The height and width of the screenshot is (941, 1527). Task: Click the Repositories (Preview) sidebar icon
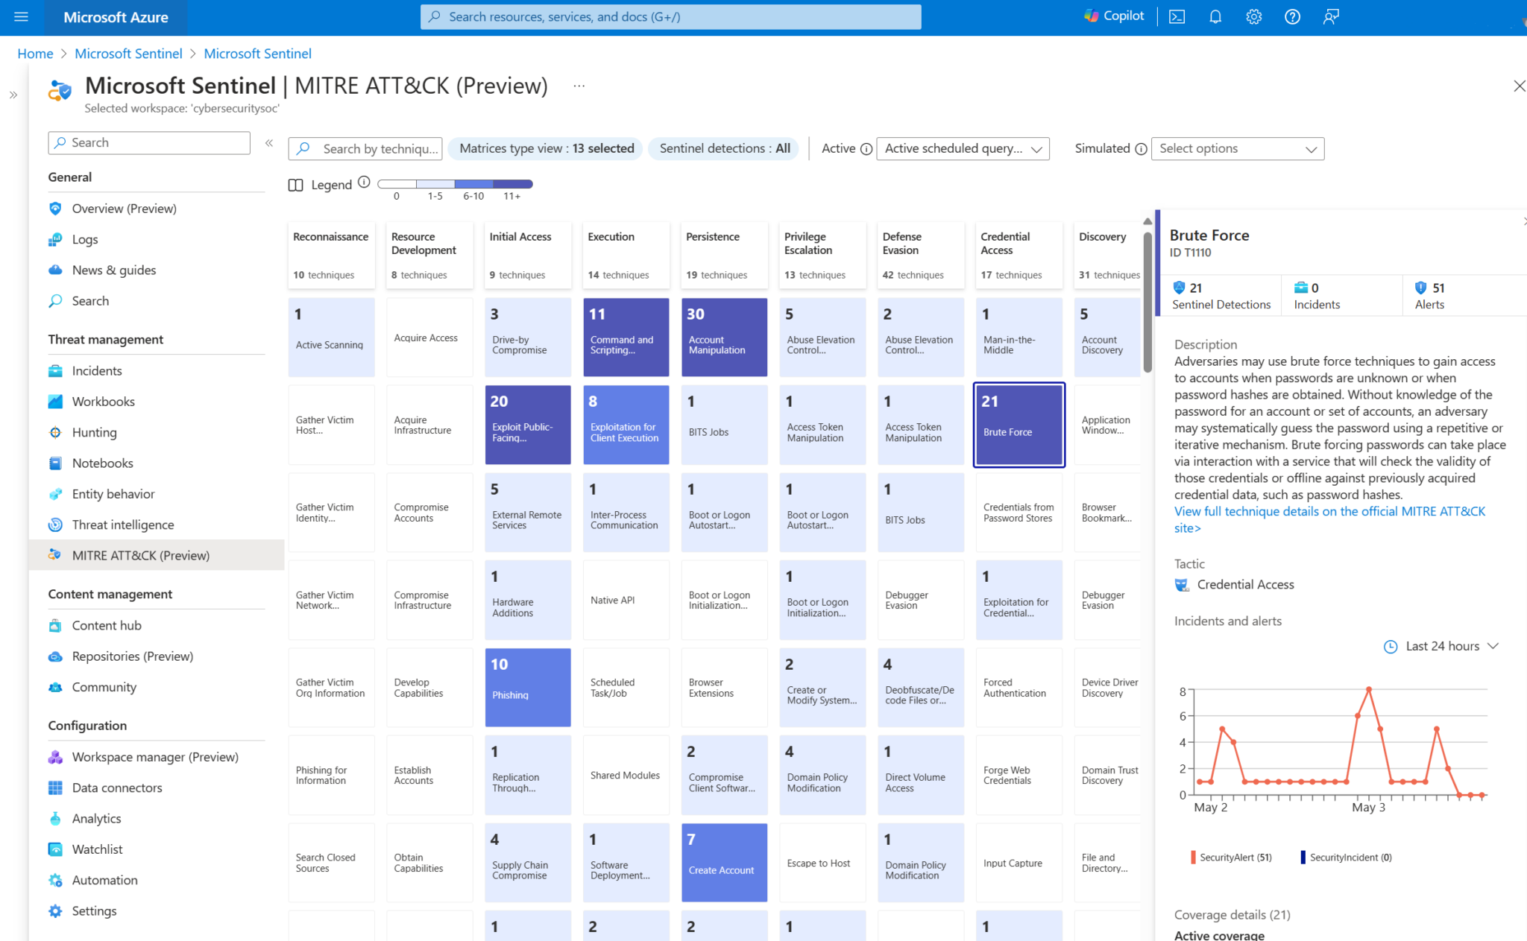(55, 656)
